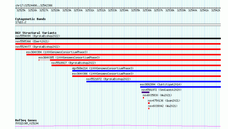Click the thick red esv3640385 variant bar
228x129 pixels.
(x=135, y=60)
